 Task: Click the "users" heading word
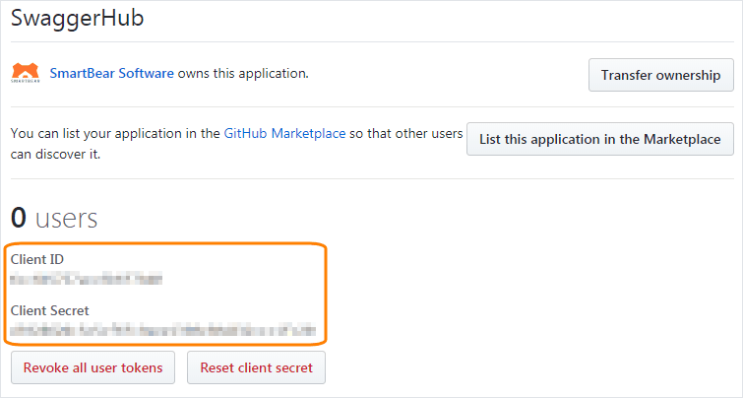point(67,219)
